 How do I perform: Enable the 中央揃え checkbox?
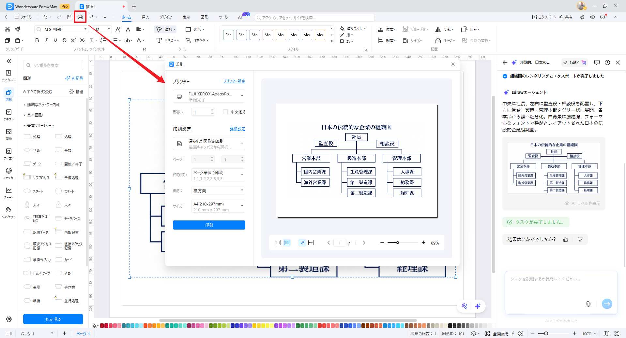click(x=225, y=112)
